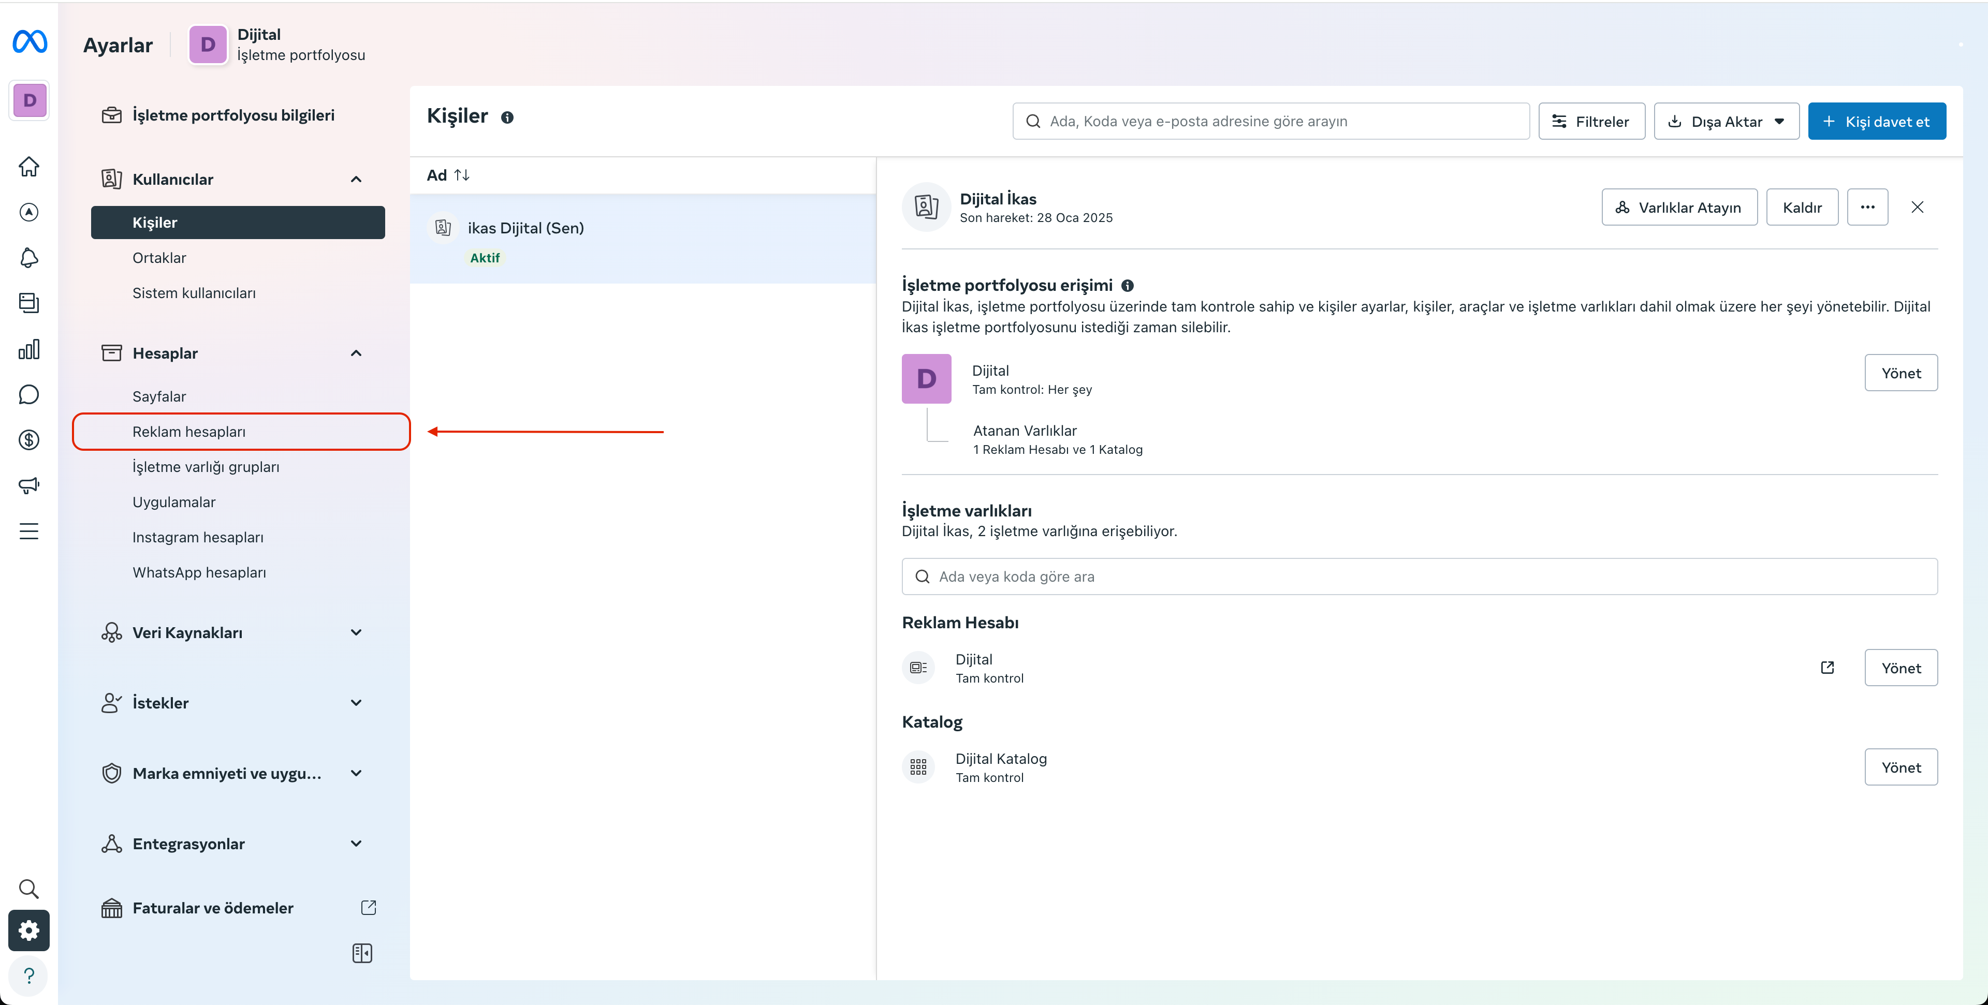Screen dimensions: 1988x1005
Task: Close the Dijital İkas details panel
Action: [1917, 208]
